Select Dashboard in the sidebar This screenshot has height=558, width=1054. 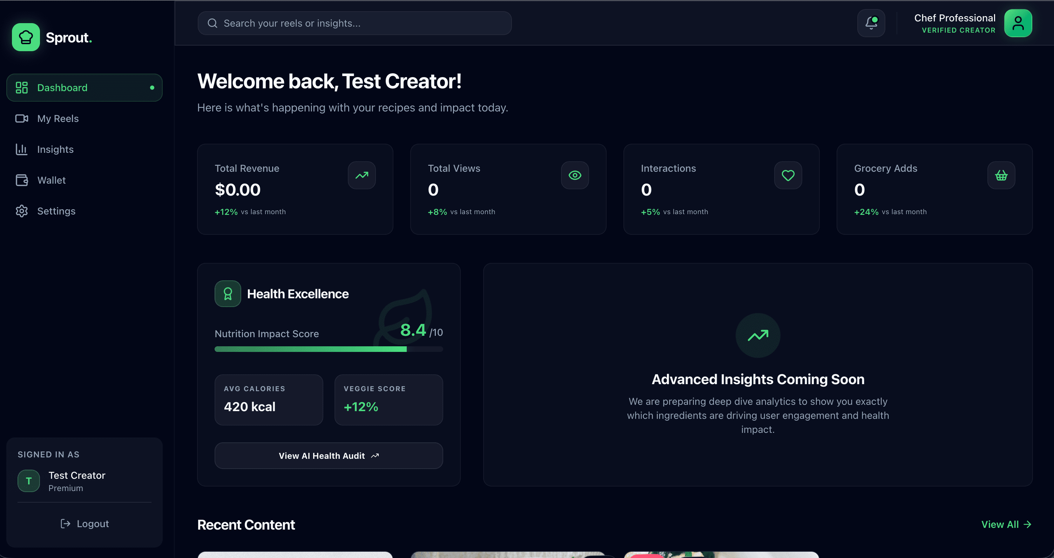point(84,88)
